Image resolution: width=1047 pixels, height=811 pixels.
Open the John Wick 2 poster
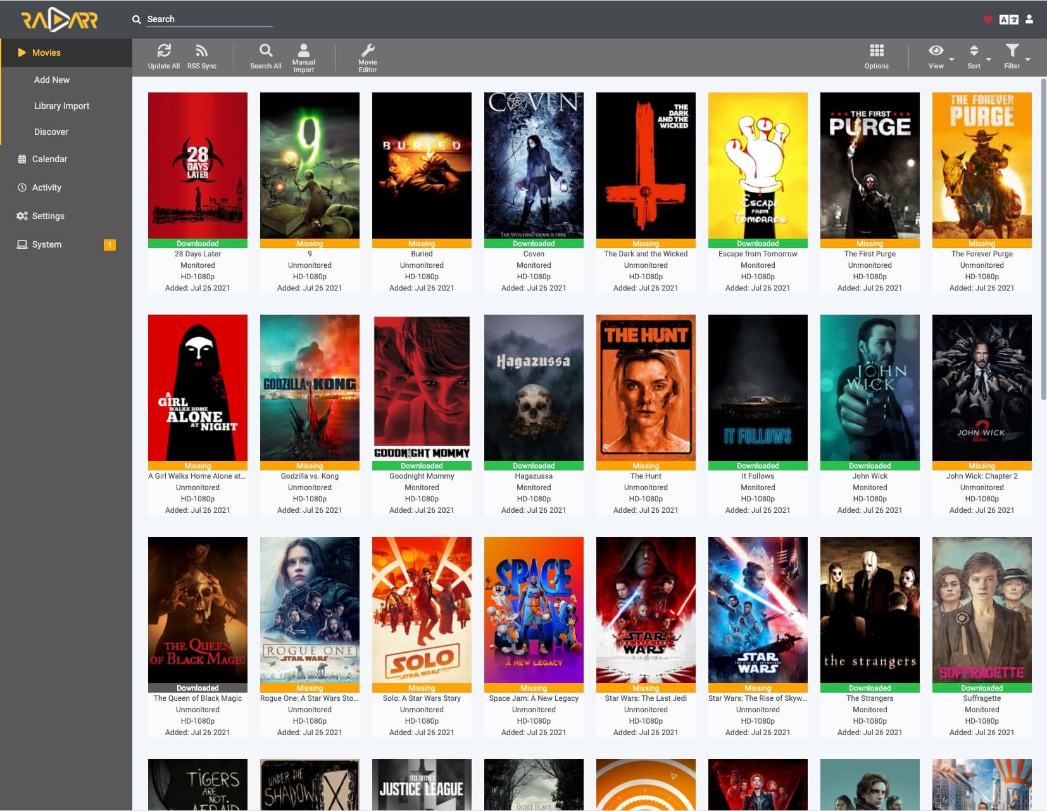[982, 387]
